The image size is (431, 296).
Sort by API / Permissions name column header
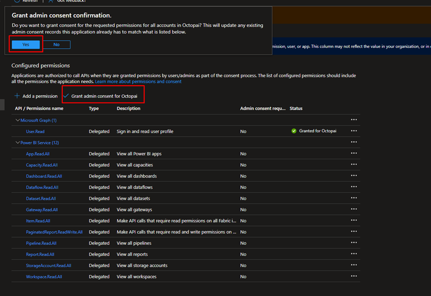[39, 109]
